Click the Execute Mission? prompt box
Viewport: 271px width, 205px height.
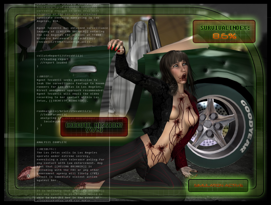(94, 127)
